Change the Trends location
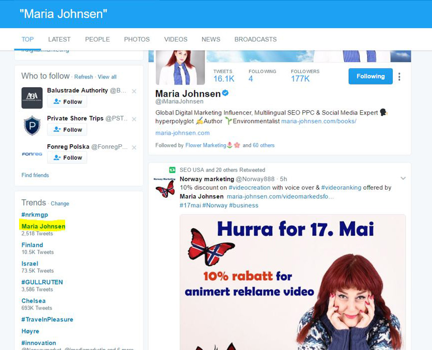 coord(60,203)
